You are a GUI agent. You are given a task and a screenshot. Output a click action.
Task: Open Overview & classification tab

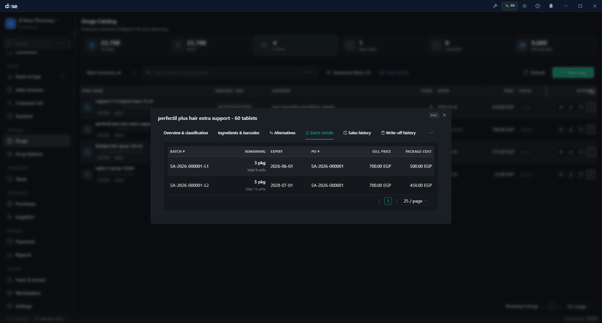[186, 133]
